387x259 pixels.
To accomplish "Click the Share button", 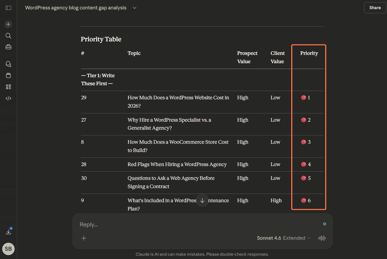I will click(x=375, y=8).
